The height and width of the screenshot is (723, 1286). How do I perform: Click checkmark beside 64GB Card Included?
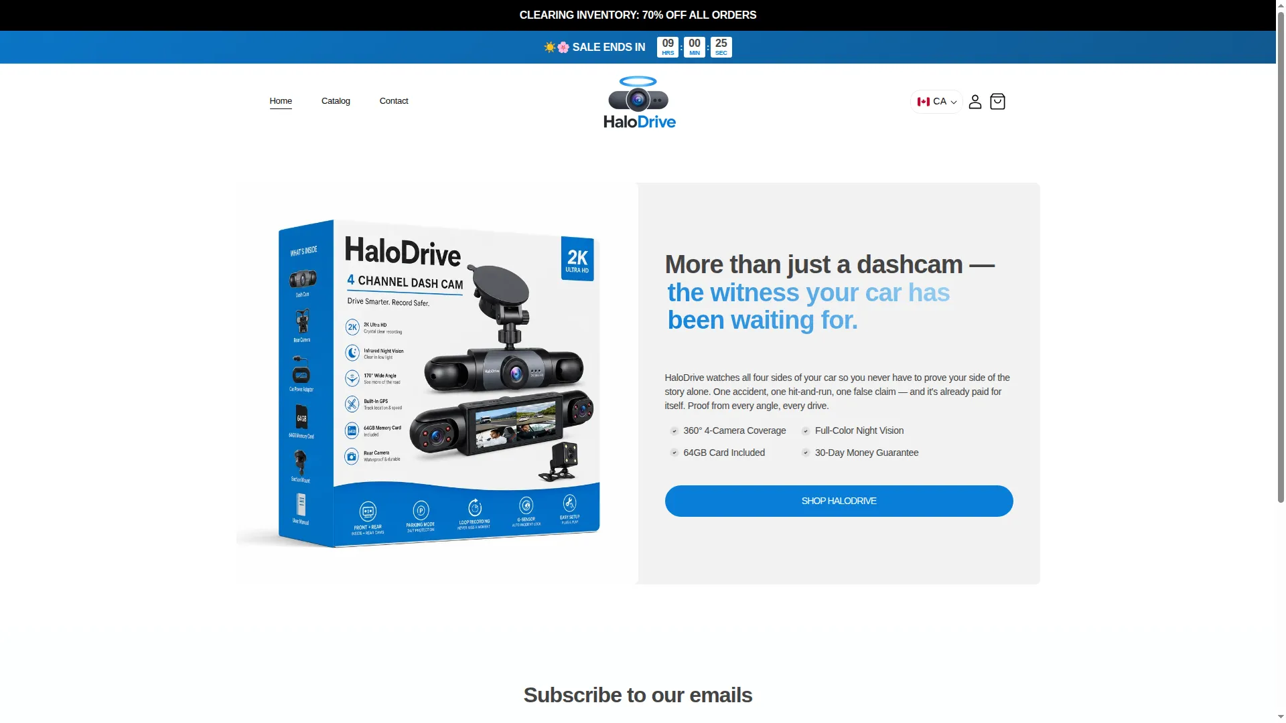point(674,453)
